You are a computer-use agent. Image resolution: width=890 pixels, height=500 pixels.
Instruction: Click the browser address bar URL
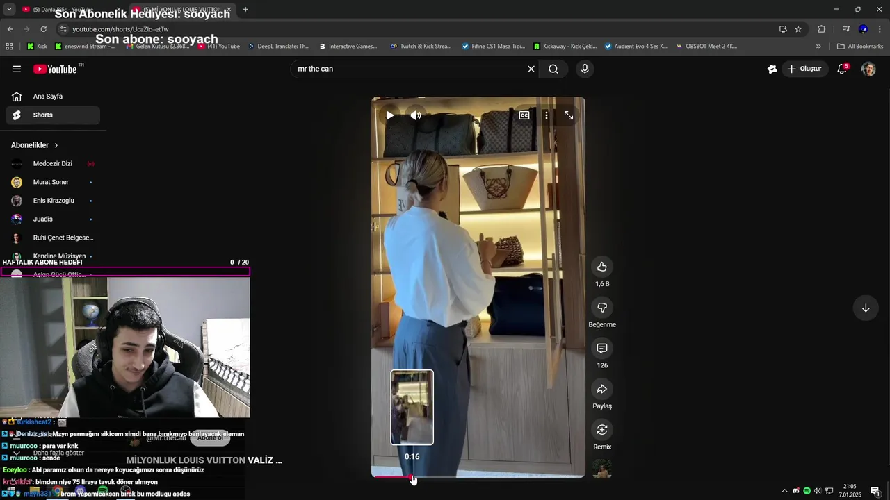coord(120,29)
